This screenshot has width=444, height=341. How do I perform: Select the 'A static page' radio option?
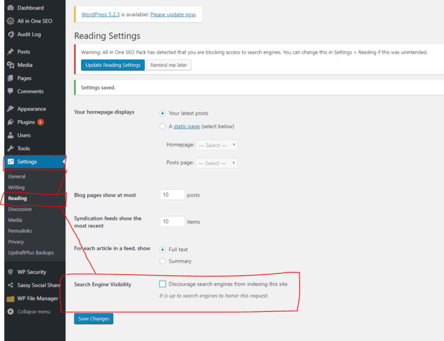coord(162,126)
